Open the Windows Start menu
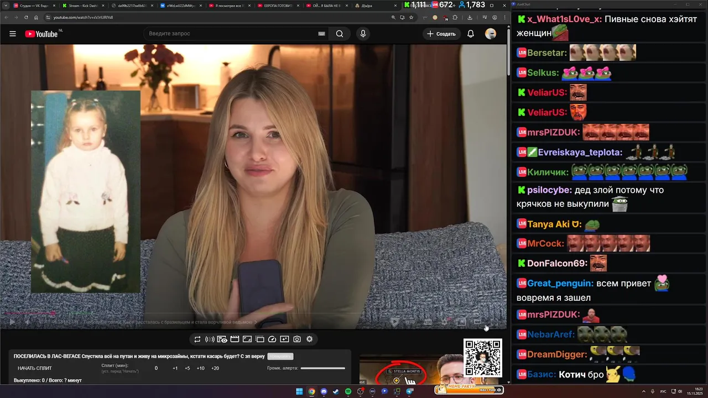Image resolution: width=708 pixels, height=398 pixels. (x=299, y=391)
